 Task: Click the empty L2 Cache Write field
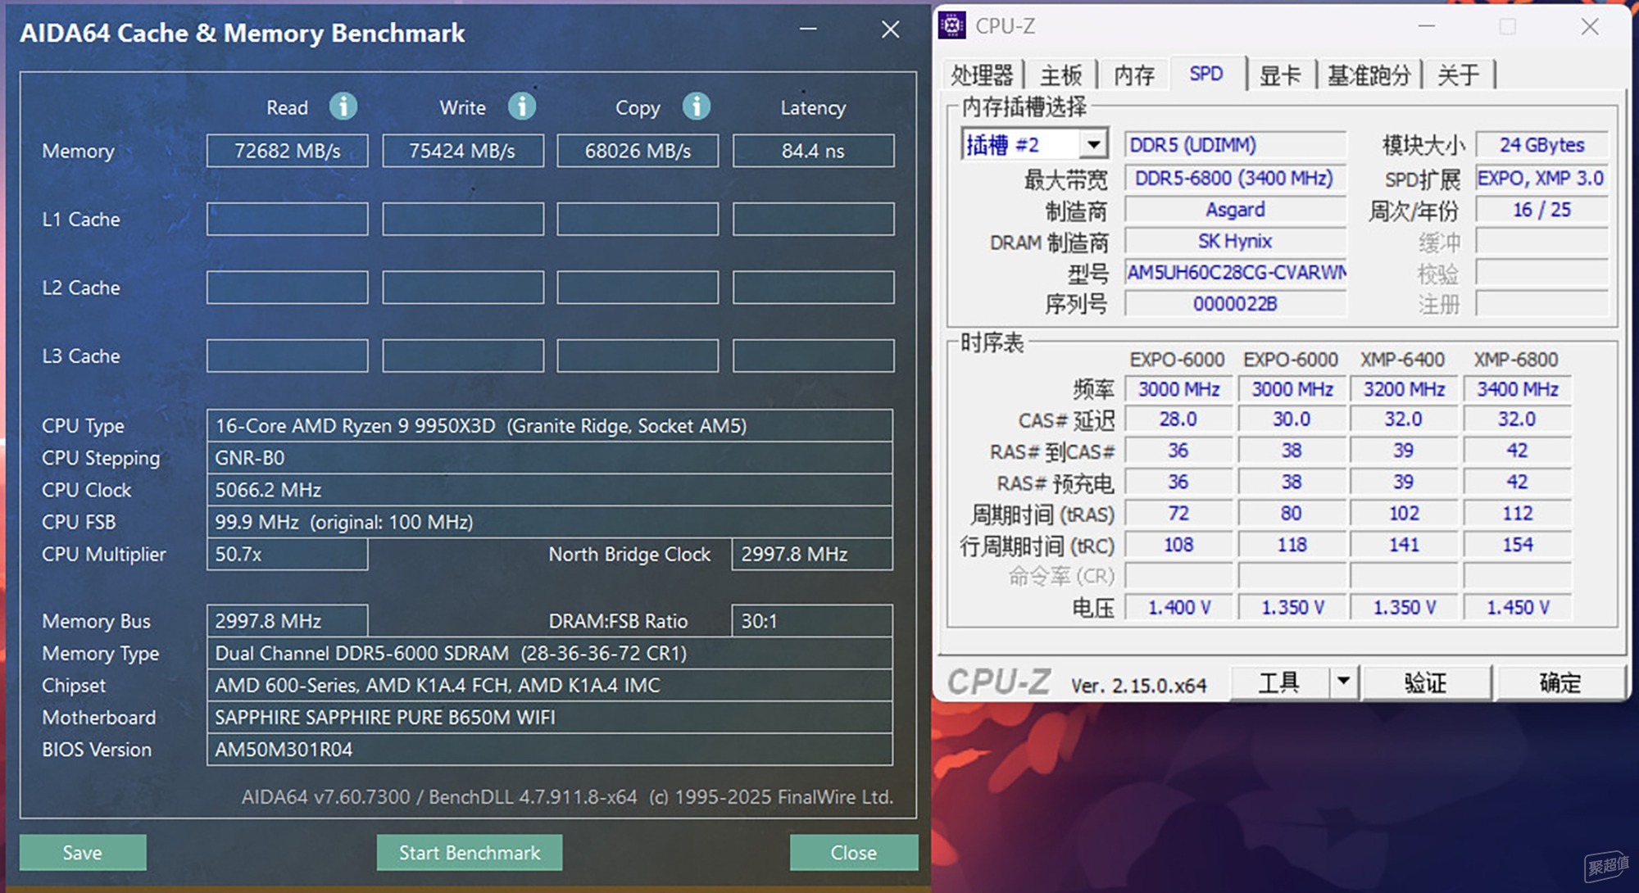point(463,288)
